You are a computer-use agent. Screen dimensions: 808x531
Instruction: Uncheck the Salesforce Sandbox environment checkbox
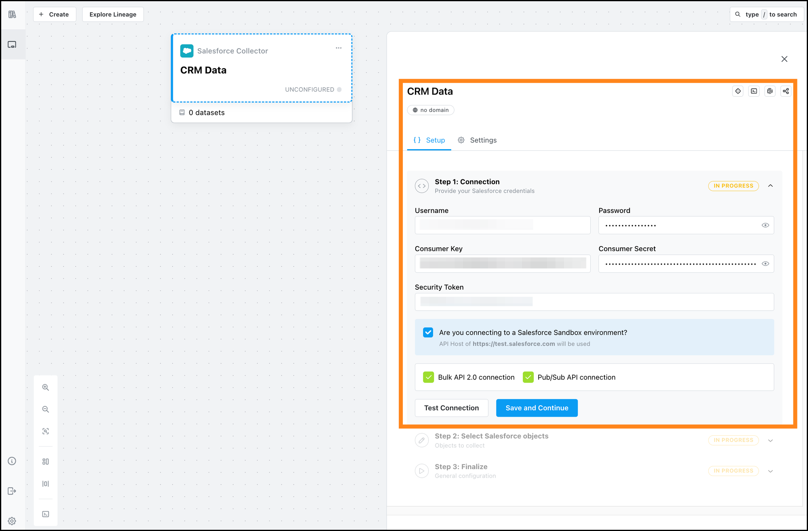[x=428, y=332]
